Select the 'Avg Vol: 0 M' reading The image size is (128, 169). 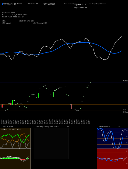click(81, 5)
